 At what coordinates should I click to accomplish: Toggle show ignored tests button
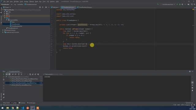(9, 74)
